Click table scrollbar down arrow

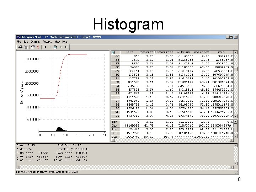pos(236,116)
